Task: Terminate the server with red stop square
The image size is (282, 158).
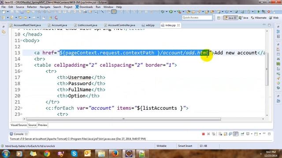Action: pos(204,134)
